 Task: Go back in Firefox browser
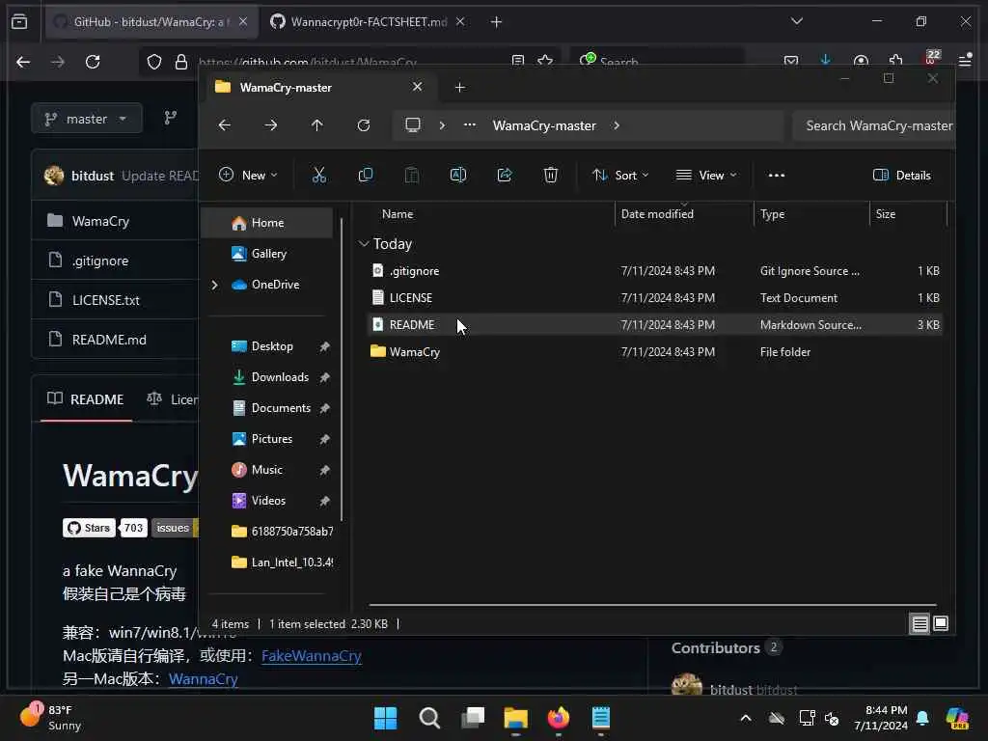pos(23,62)
